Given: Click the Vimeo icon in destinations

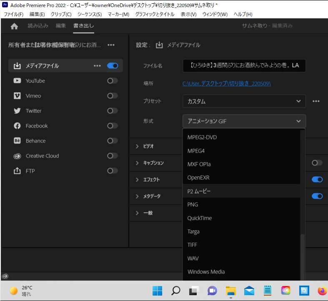Looking at the screenshot, I should pos(17,96).
